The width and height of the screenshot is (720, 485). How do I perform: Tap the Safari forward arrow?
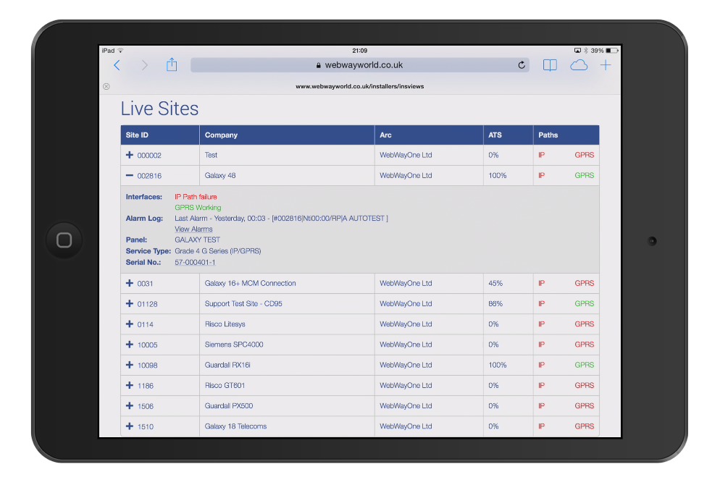pos(144,65)
